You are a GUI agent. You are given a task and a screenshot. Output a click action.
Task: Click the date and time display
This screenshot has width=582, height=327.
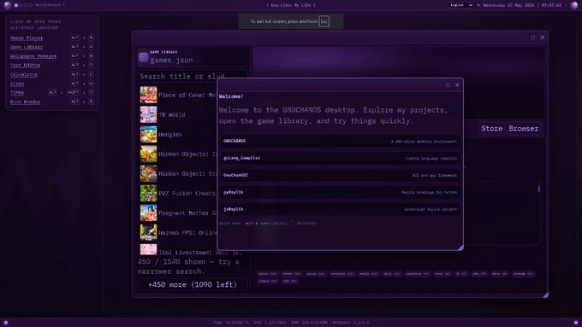tap(522, 5)
